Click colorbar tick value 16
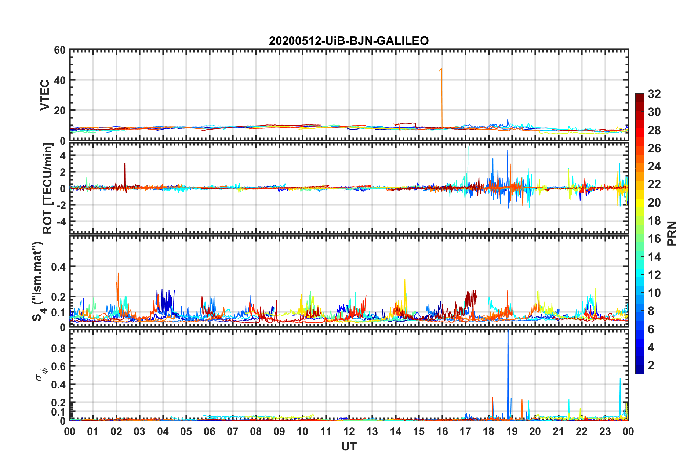Image resolution: width=698 pixels, height=467 pixels. pos(654,239)
